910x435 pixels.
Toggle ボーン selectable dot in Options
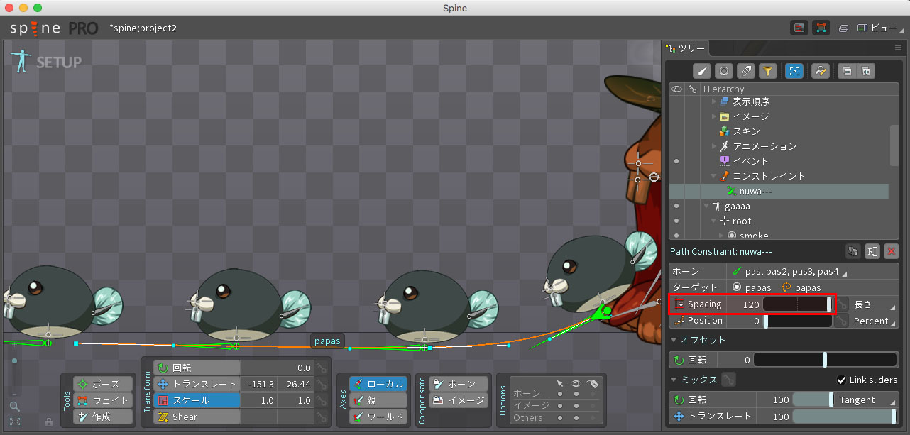coord(560,393)
